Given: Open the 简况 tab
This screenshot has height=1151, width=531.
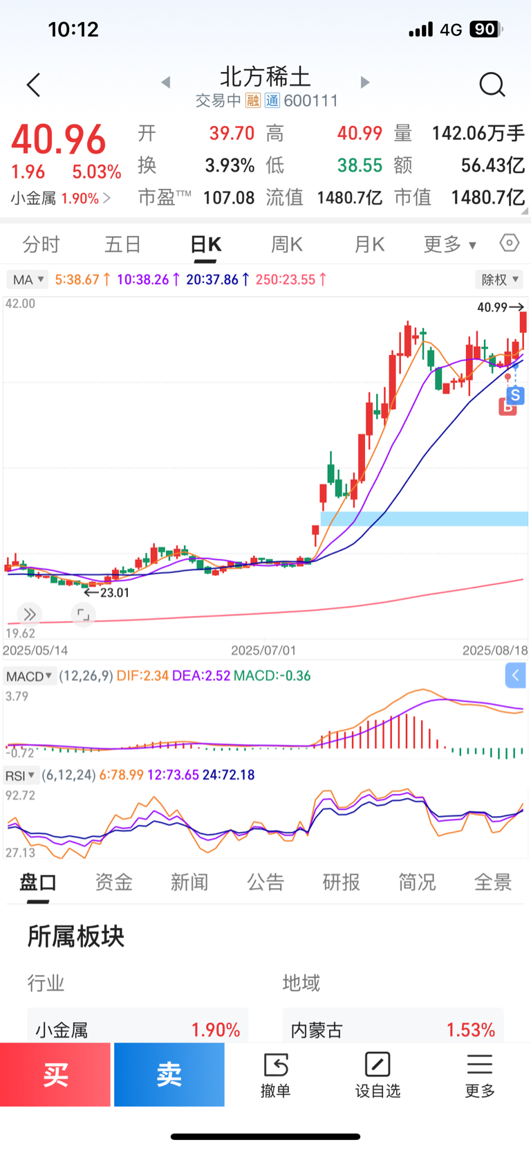Looking at the screenshot, I should (x=417, y=882).
